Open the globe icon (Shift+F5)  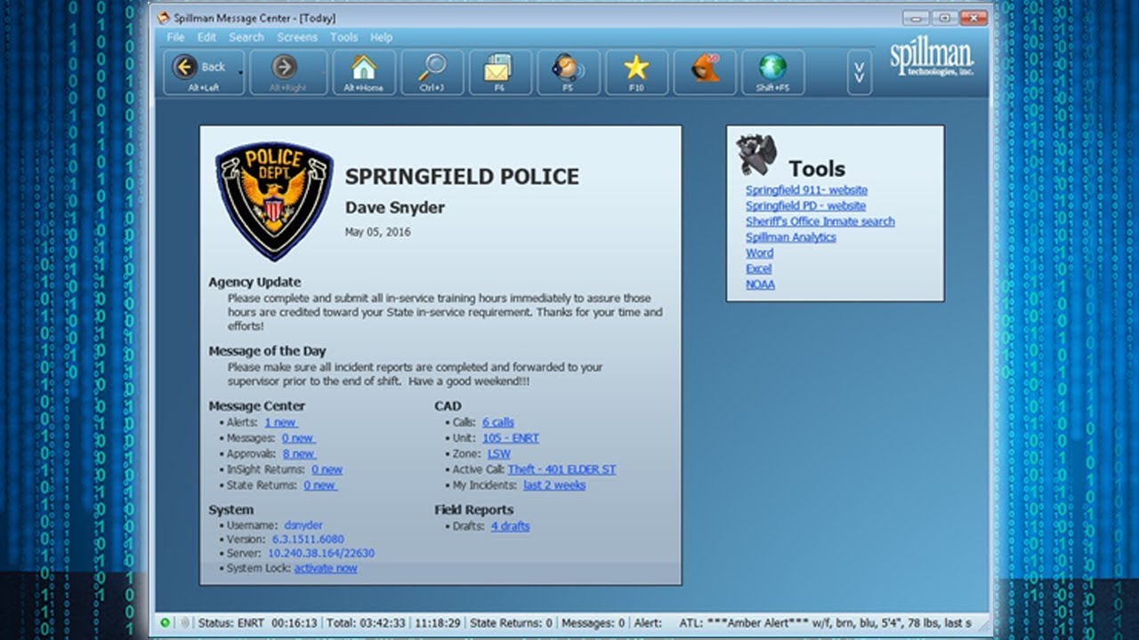(x=772, y=72)
